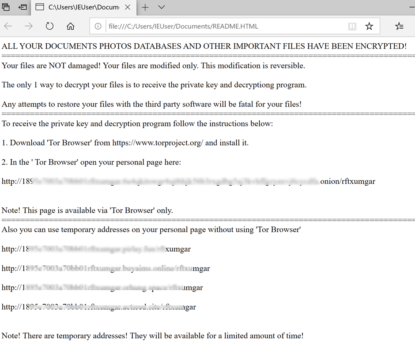Screen dimensions: 415x348
Task: Go back to previous page
Action: pyautogui.click(x=8, y=26)
